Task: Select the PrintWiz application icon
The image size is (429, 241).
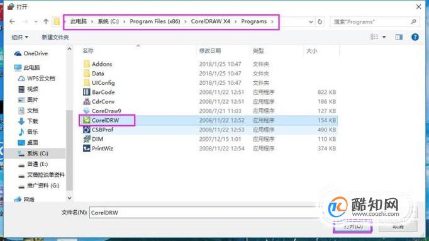Action: tap(86, 149)
